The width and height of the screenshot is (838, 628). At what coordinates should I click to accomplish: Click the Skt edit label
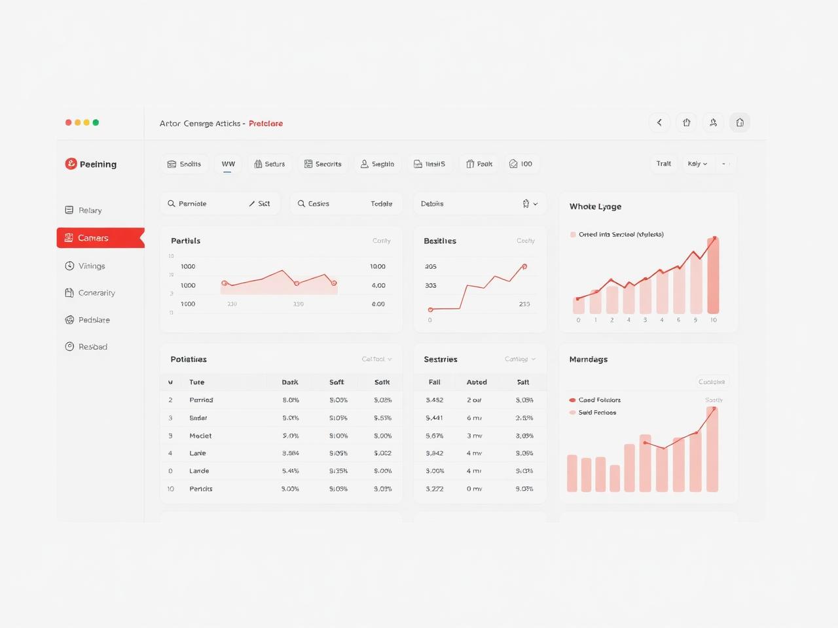click(264, 203)
